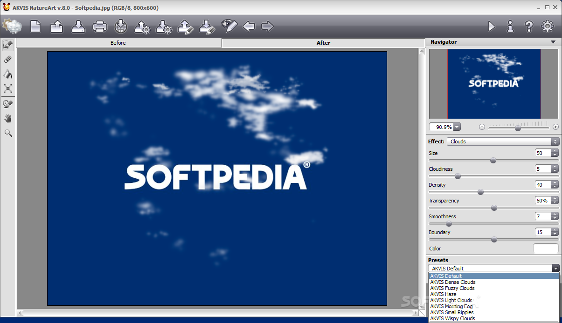
Task: Select the transform tool with arrows
Action: pos(8,88)
